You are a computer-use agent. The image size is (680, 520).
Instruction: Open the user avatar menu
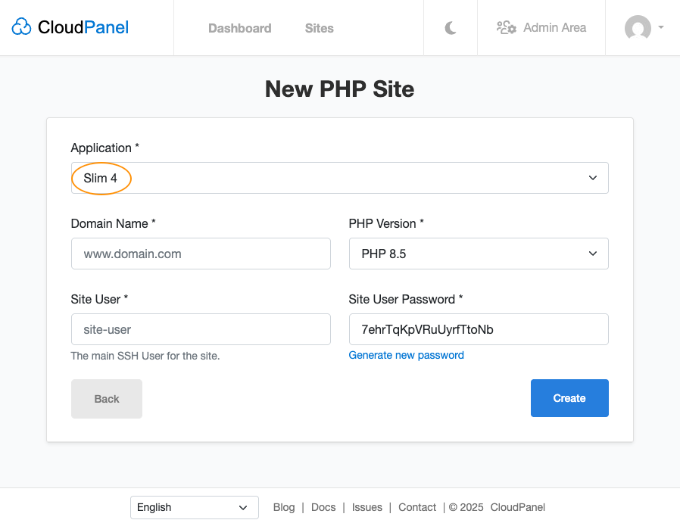coord(637,28)
